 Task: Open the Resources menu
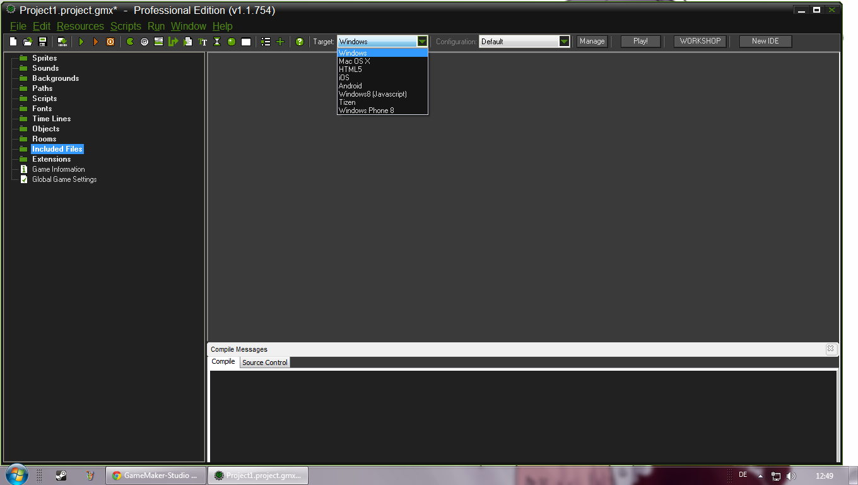tap(80, 26)
